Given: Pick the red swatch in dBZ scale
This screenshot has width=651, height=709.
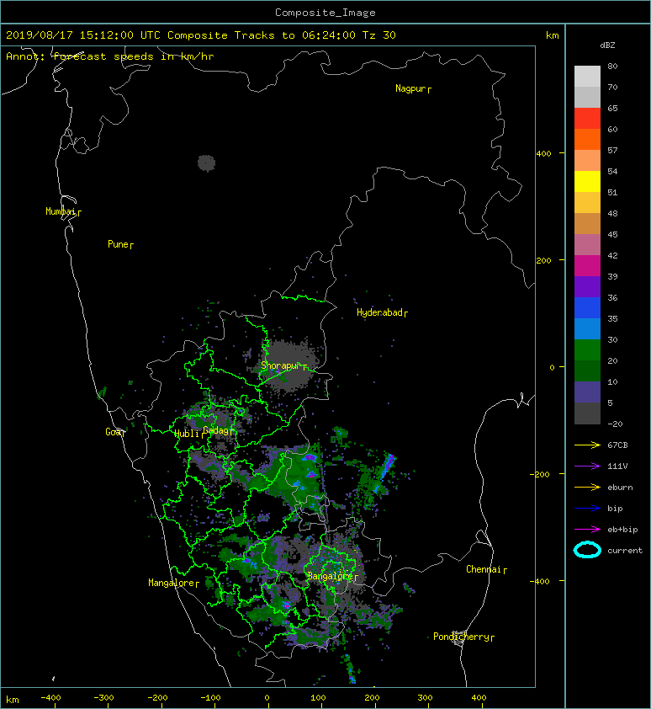Looking at the screenshot, I should (587, 119).
